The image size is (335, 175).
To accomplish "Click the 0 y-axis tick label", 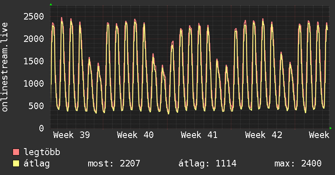I will (41, 128).
